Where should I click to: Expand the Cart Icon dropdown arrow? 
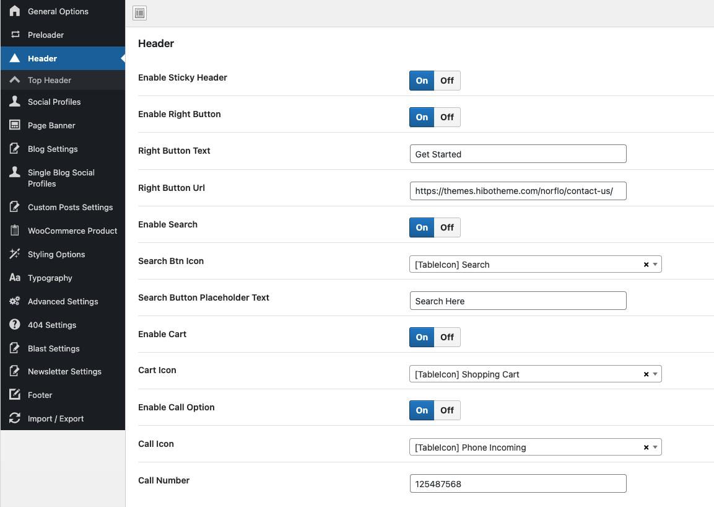(x=655, y=374)
